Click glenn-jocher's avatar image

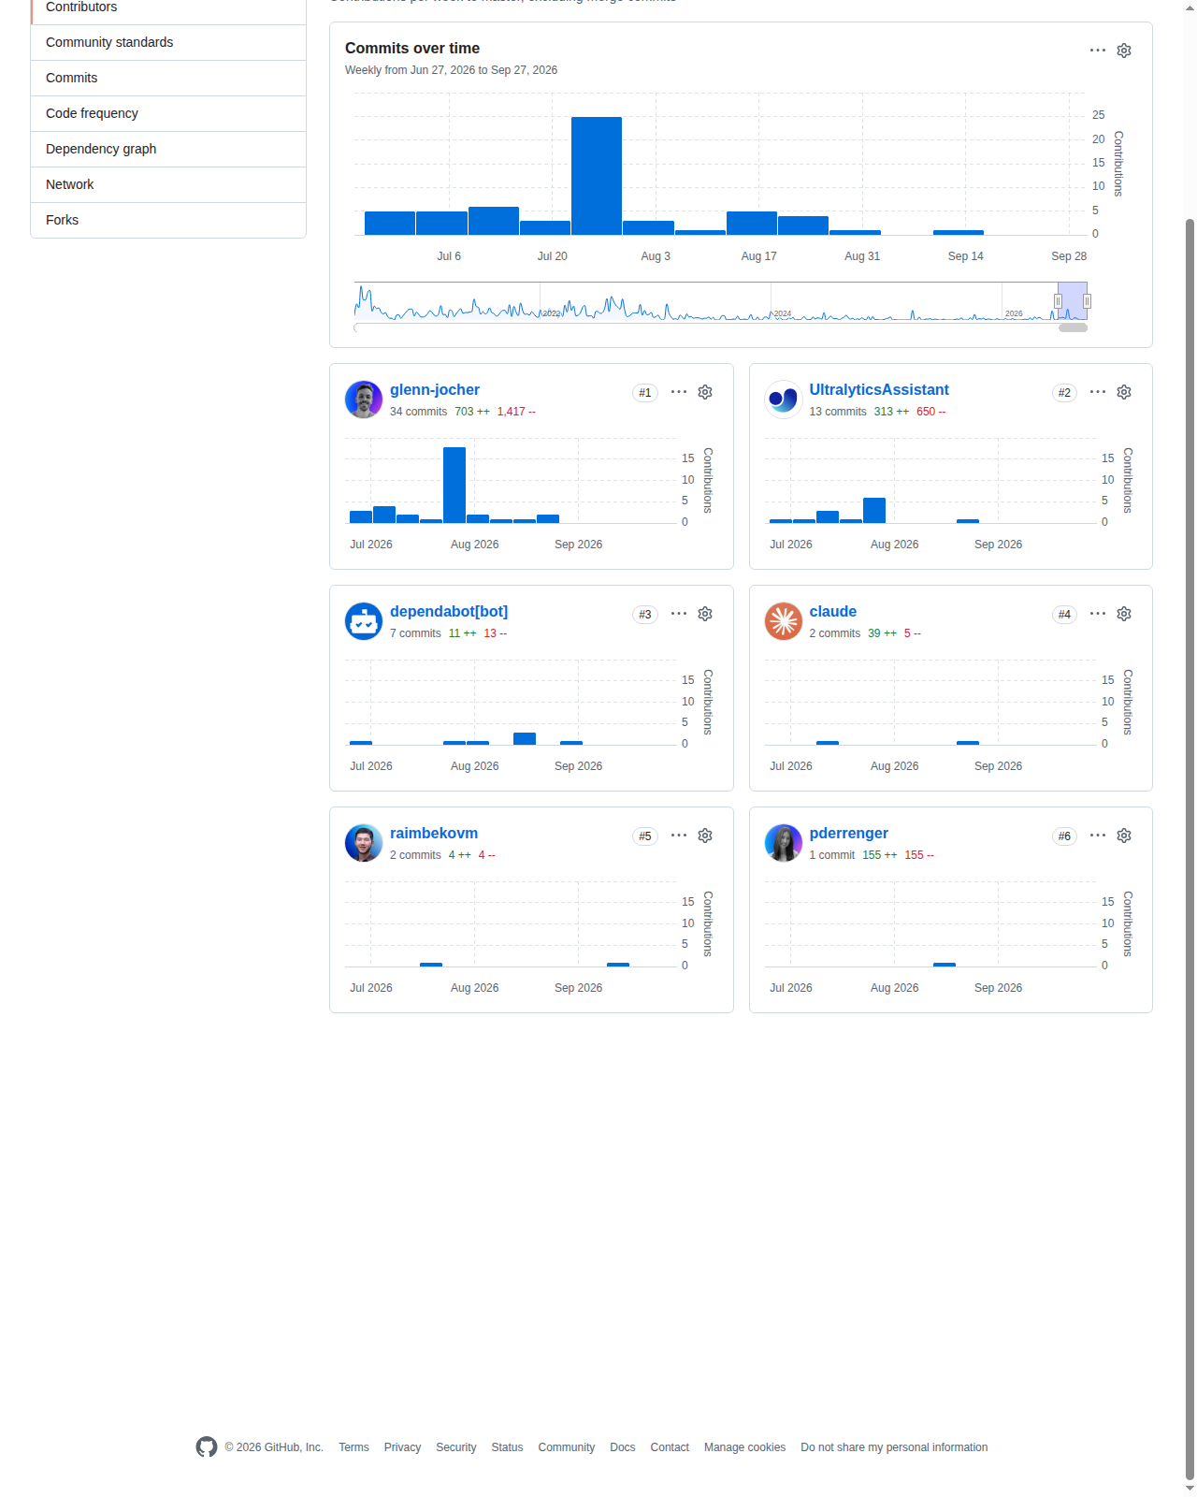364,400
